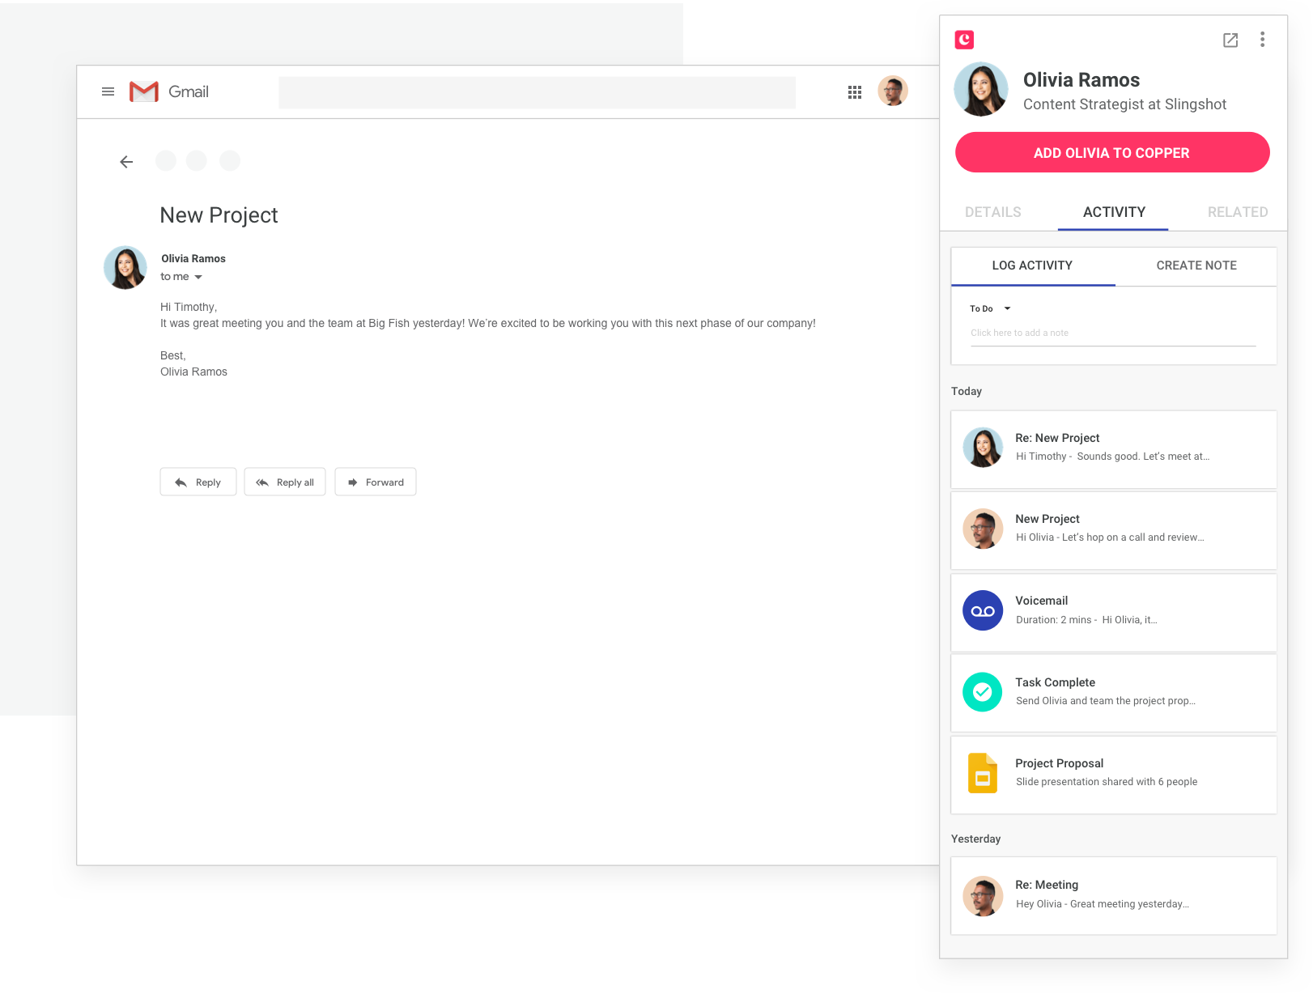This screenshot has height=994, width=1313.
Task: Click the Today section heading
Action: pyautogui.click(x=967, y=391)
